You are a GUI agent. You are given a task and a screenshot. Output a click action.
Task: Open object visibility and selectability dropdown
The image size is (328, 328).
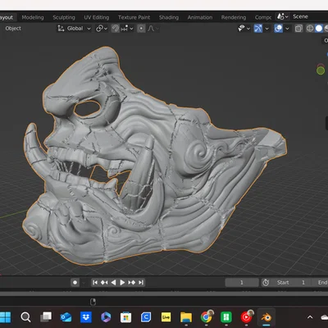244,29
